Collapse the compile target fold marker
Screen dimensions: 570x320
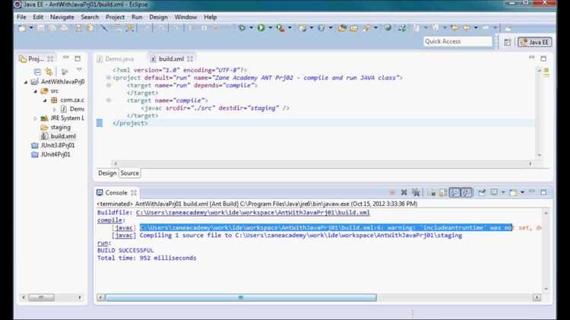coord(109,100)
